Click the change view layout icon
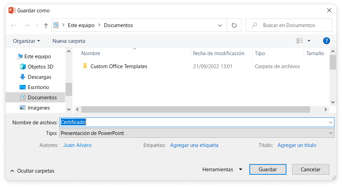342x187 pixels. point(300,41)
